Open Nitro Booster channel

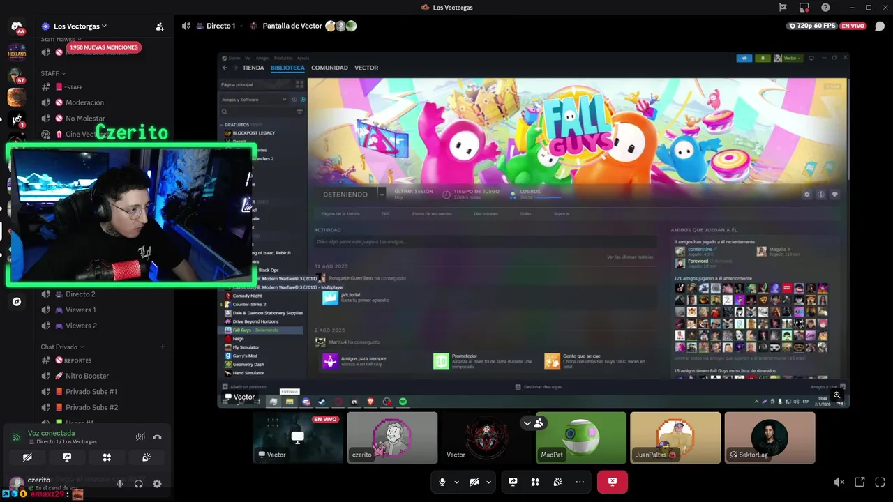(87, 376)
